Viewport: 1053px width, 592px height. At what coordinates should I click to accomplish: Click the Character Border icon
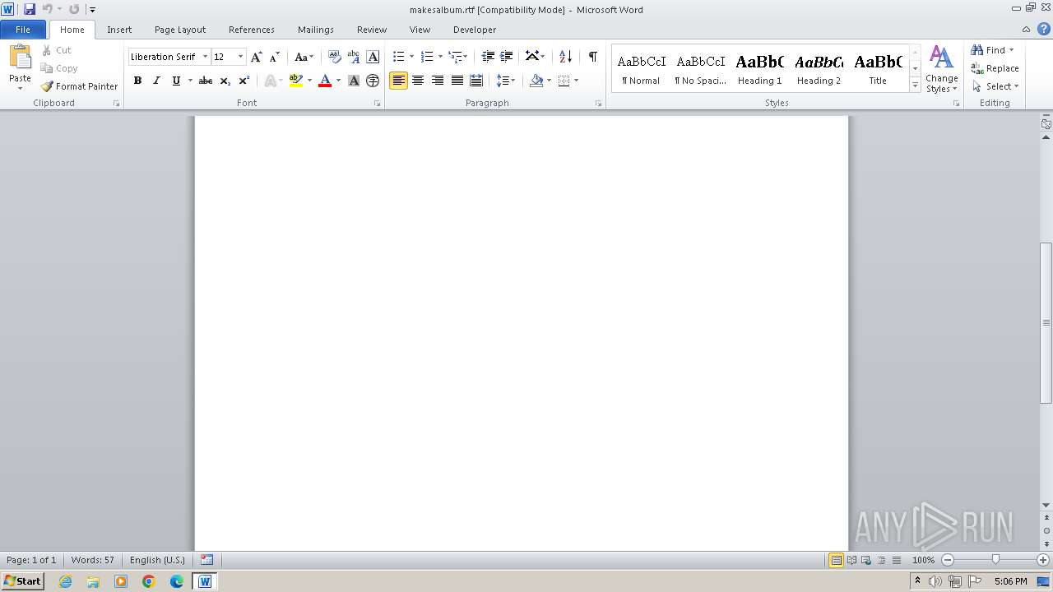(x=373, y=57)
